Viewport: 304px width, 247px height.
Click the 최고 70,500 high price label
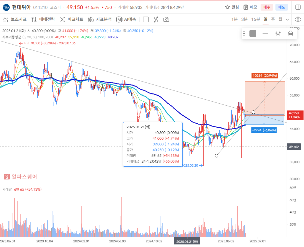click(47, 43)
